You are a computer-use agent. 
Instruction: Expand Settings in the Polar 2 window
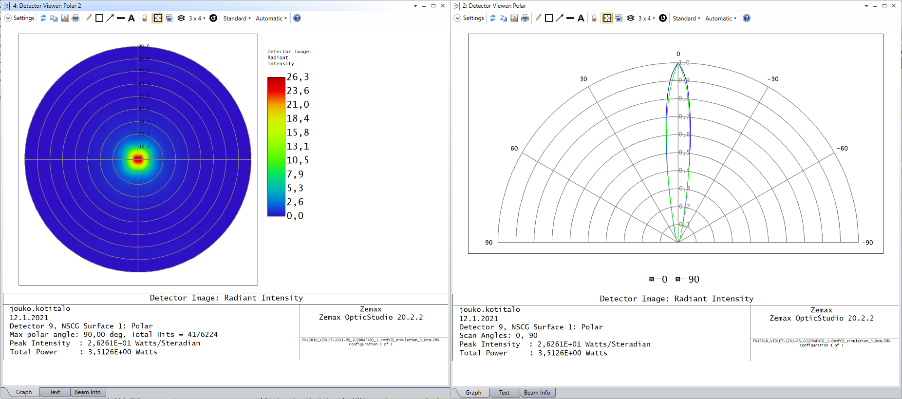[x=19, y=18]
